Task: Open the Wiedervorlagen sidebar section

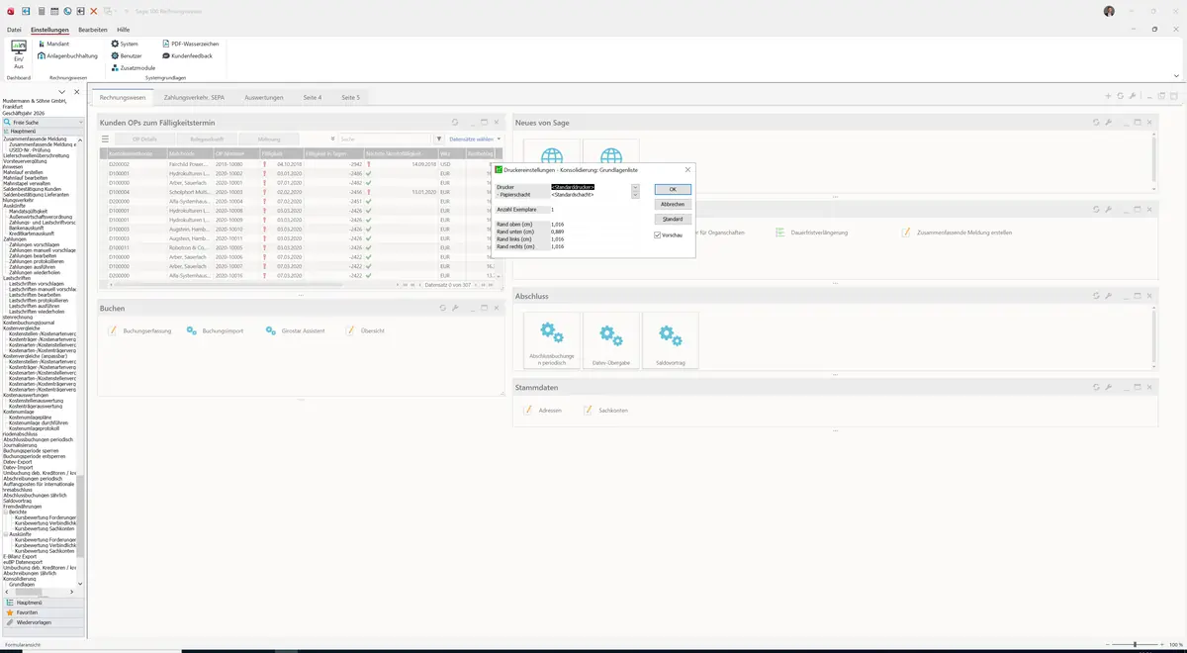Action: coord(44,622)
